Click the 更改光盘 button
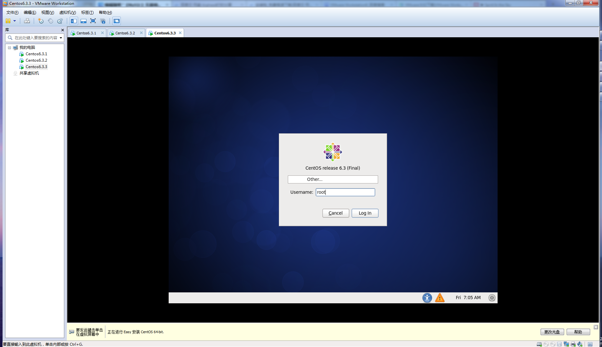 click(552, 332)
